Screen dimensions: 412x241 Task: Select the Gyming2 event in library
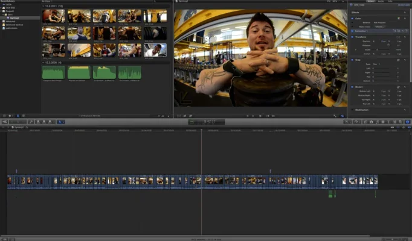pyautogui.click(x=14, y=18)
